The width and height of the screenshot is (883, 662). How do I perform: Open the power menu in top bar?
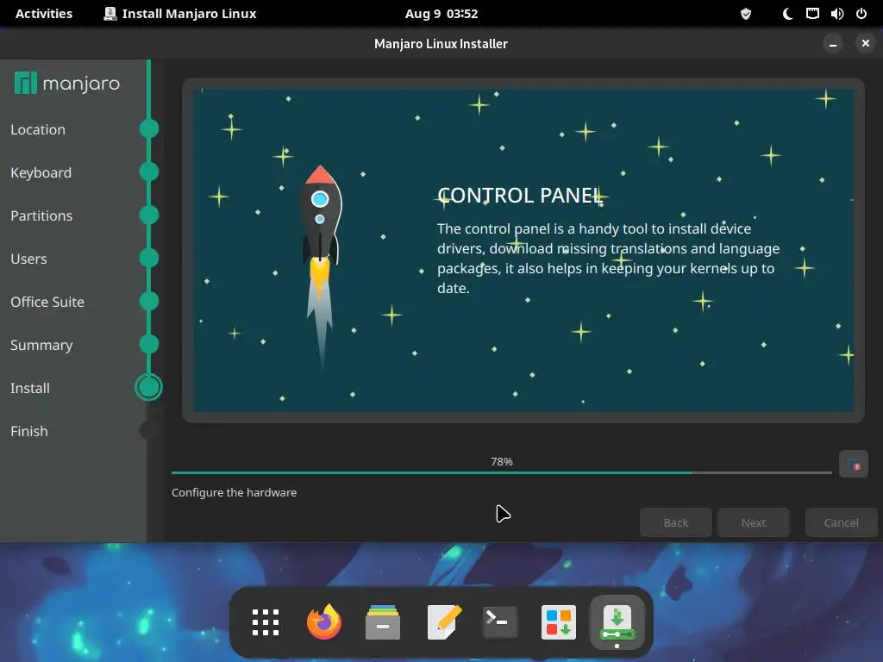[x=861, y=14]
